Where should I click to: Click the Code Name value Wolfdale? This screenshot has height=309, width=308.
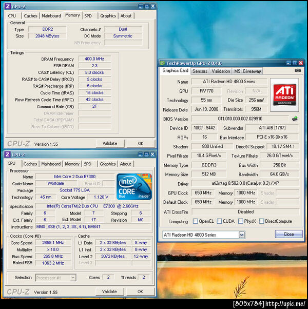[x=56, y=183]
